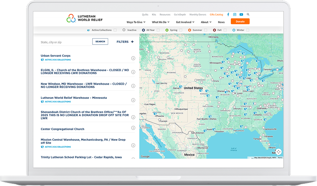The image size is (317, 186).
Task: Show info for Urban Servant Corps
Action: (133, 58)
